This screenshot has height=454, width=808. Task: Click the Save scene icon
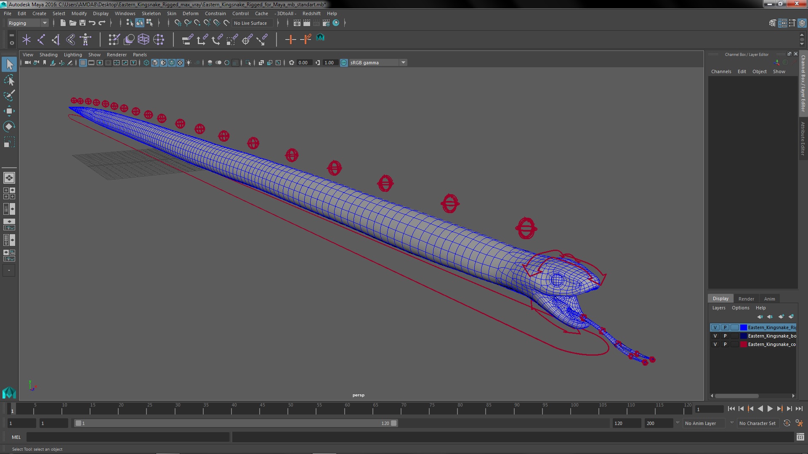[82, 23]
